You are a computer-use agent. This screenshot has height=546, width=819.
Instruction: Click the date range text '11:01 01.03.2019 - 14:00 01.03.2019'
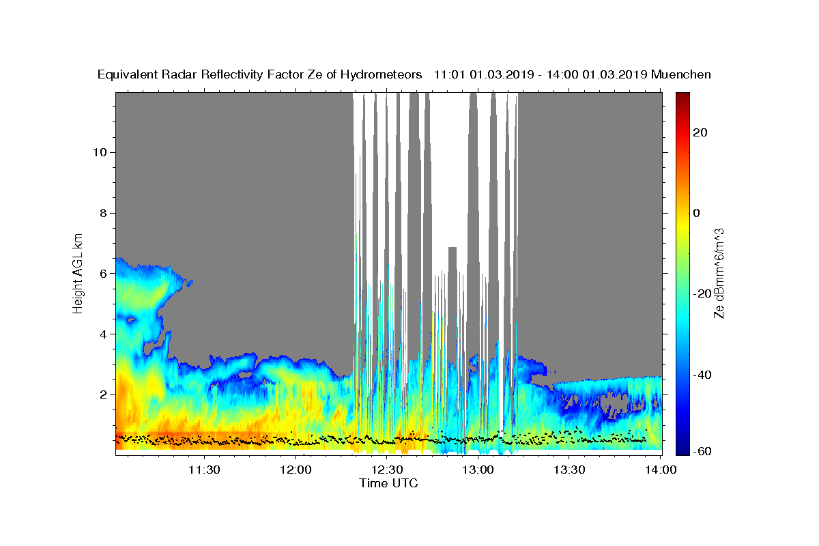coord(541,75)
